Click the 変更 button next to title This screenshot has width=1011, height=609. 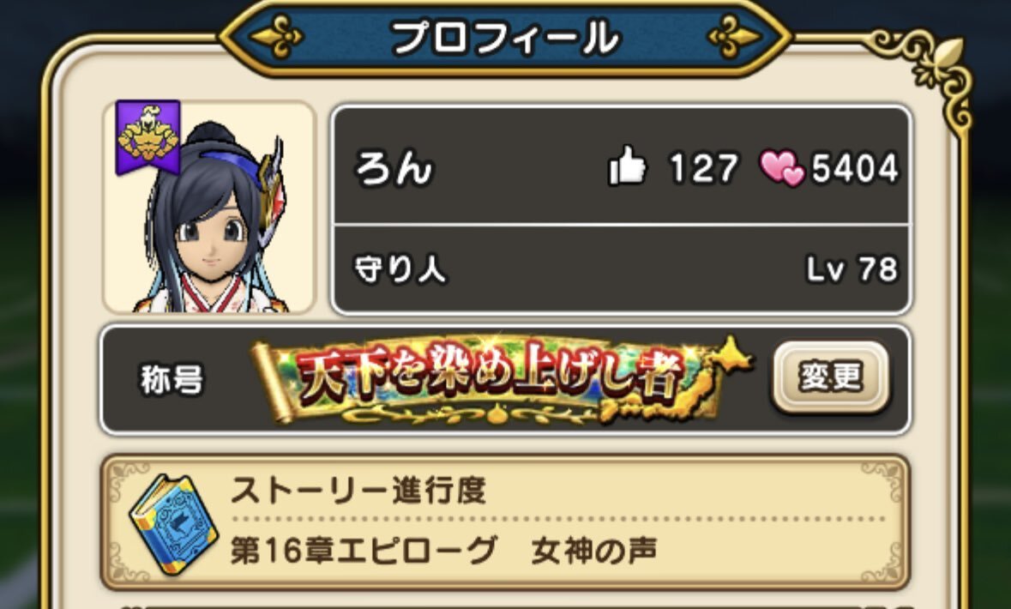click(x=830, y=376)
